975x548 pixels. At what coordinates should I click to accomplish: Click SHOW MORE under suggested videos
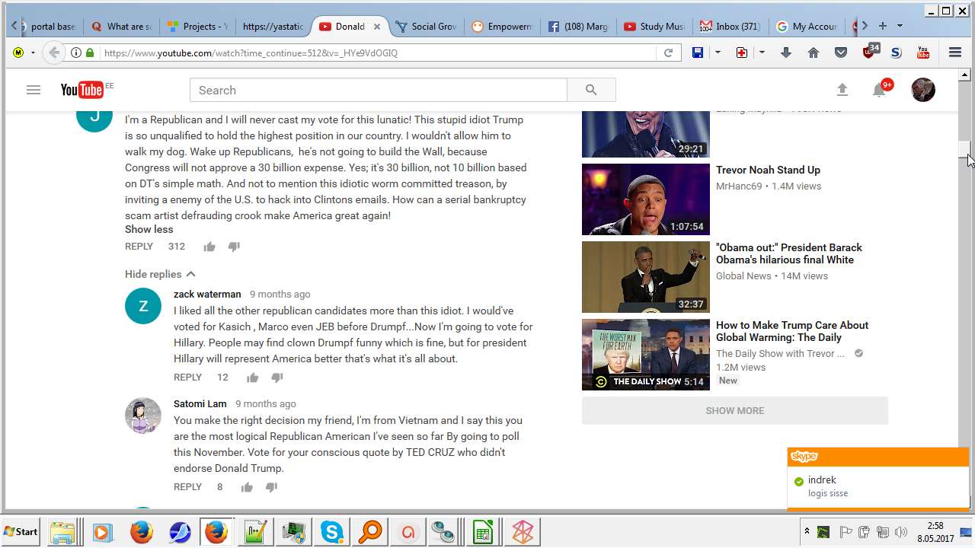pyautogui.click(x=735, y=410)
